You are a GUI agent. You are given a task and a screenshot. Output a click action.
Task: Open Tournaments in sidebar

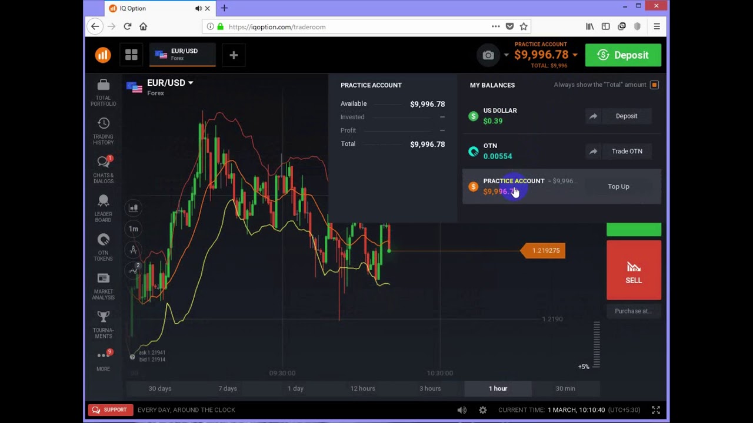[103, 325]
